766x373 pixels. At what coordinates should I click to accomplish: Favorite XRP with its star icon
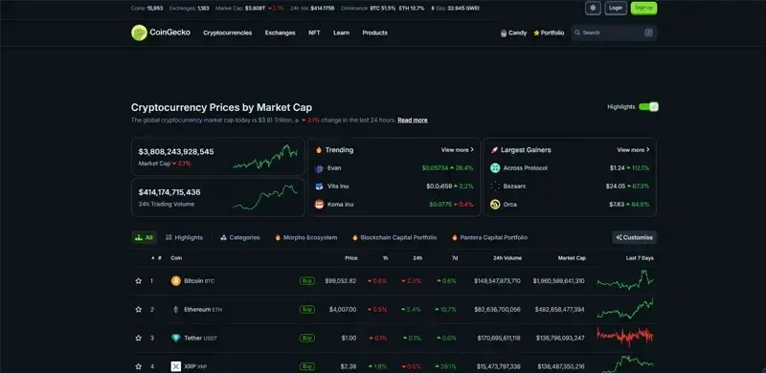tap(138, 366)
